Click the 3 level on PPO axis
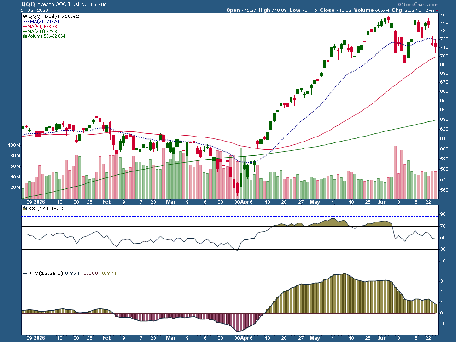Viewport: 456px width, 342px height. click(x=442, y=281)
